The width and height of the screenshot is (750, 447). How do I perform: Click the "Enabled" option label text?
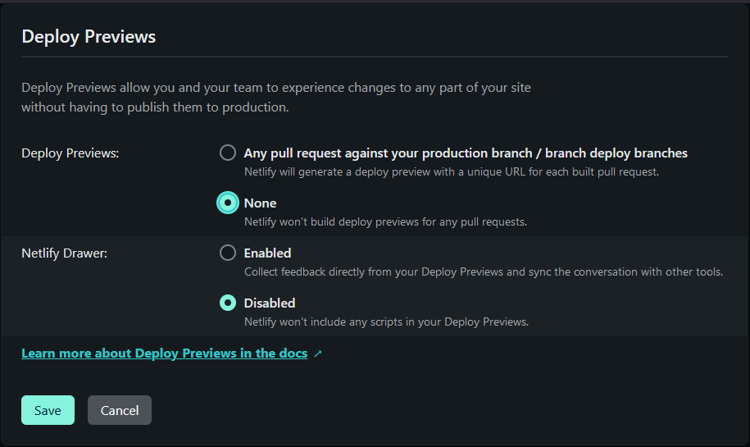[x=267, y=253]
